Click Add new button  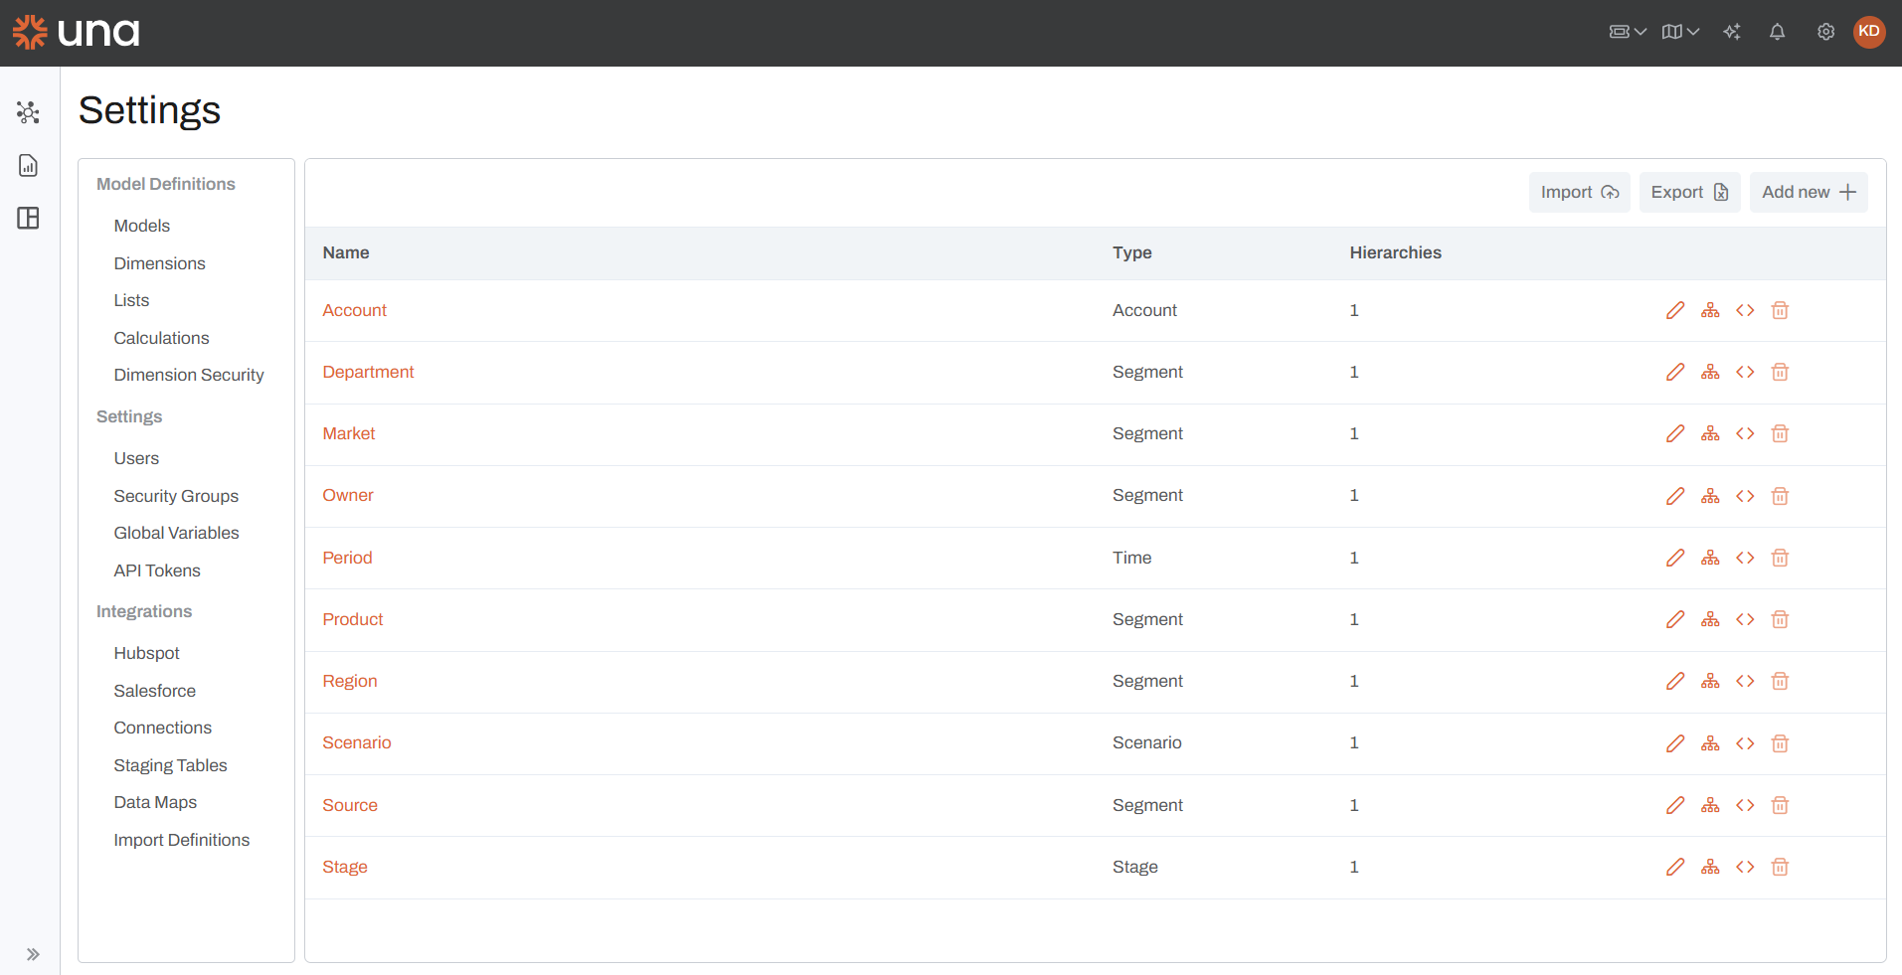pos(1809,192)
